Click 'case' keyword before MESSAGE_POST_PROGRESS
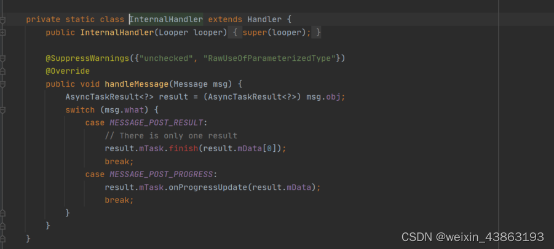Image resolution: width=554 pixels, height=249 pixels. [95, 174]
